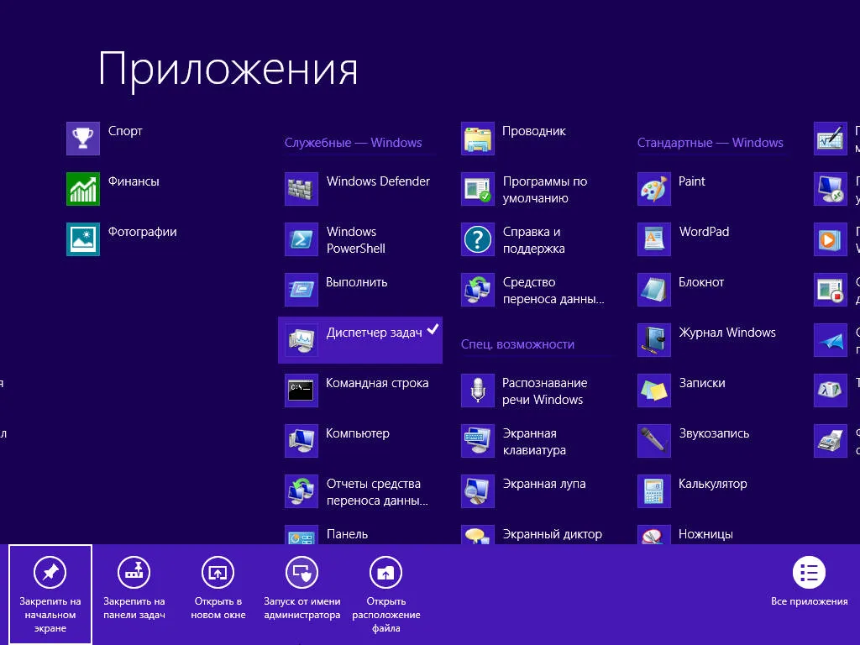Click Закрепить на начальном экране button

click(50, 594)
